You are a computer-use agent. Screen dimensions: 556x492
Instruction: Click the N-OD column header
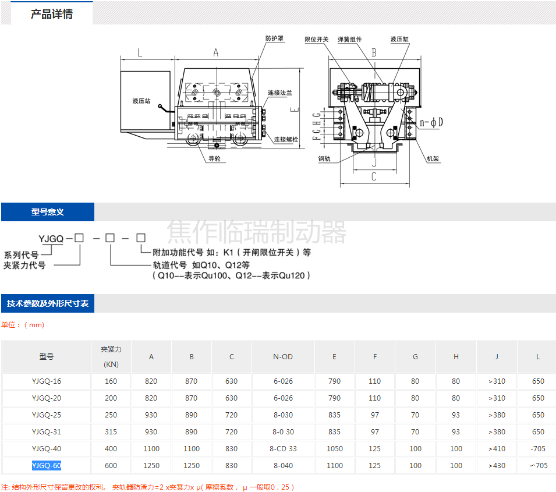[283, 356]
